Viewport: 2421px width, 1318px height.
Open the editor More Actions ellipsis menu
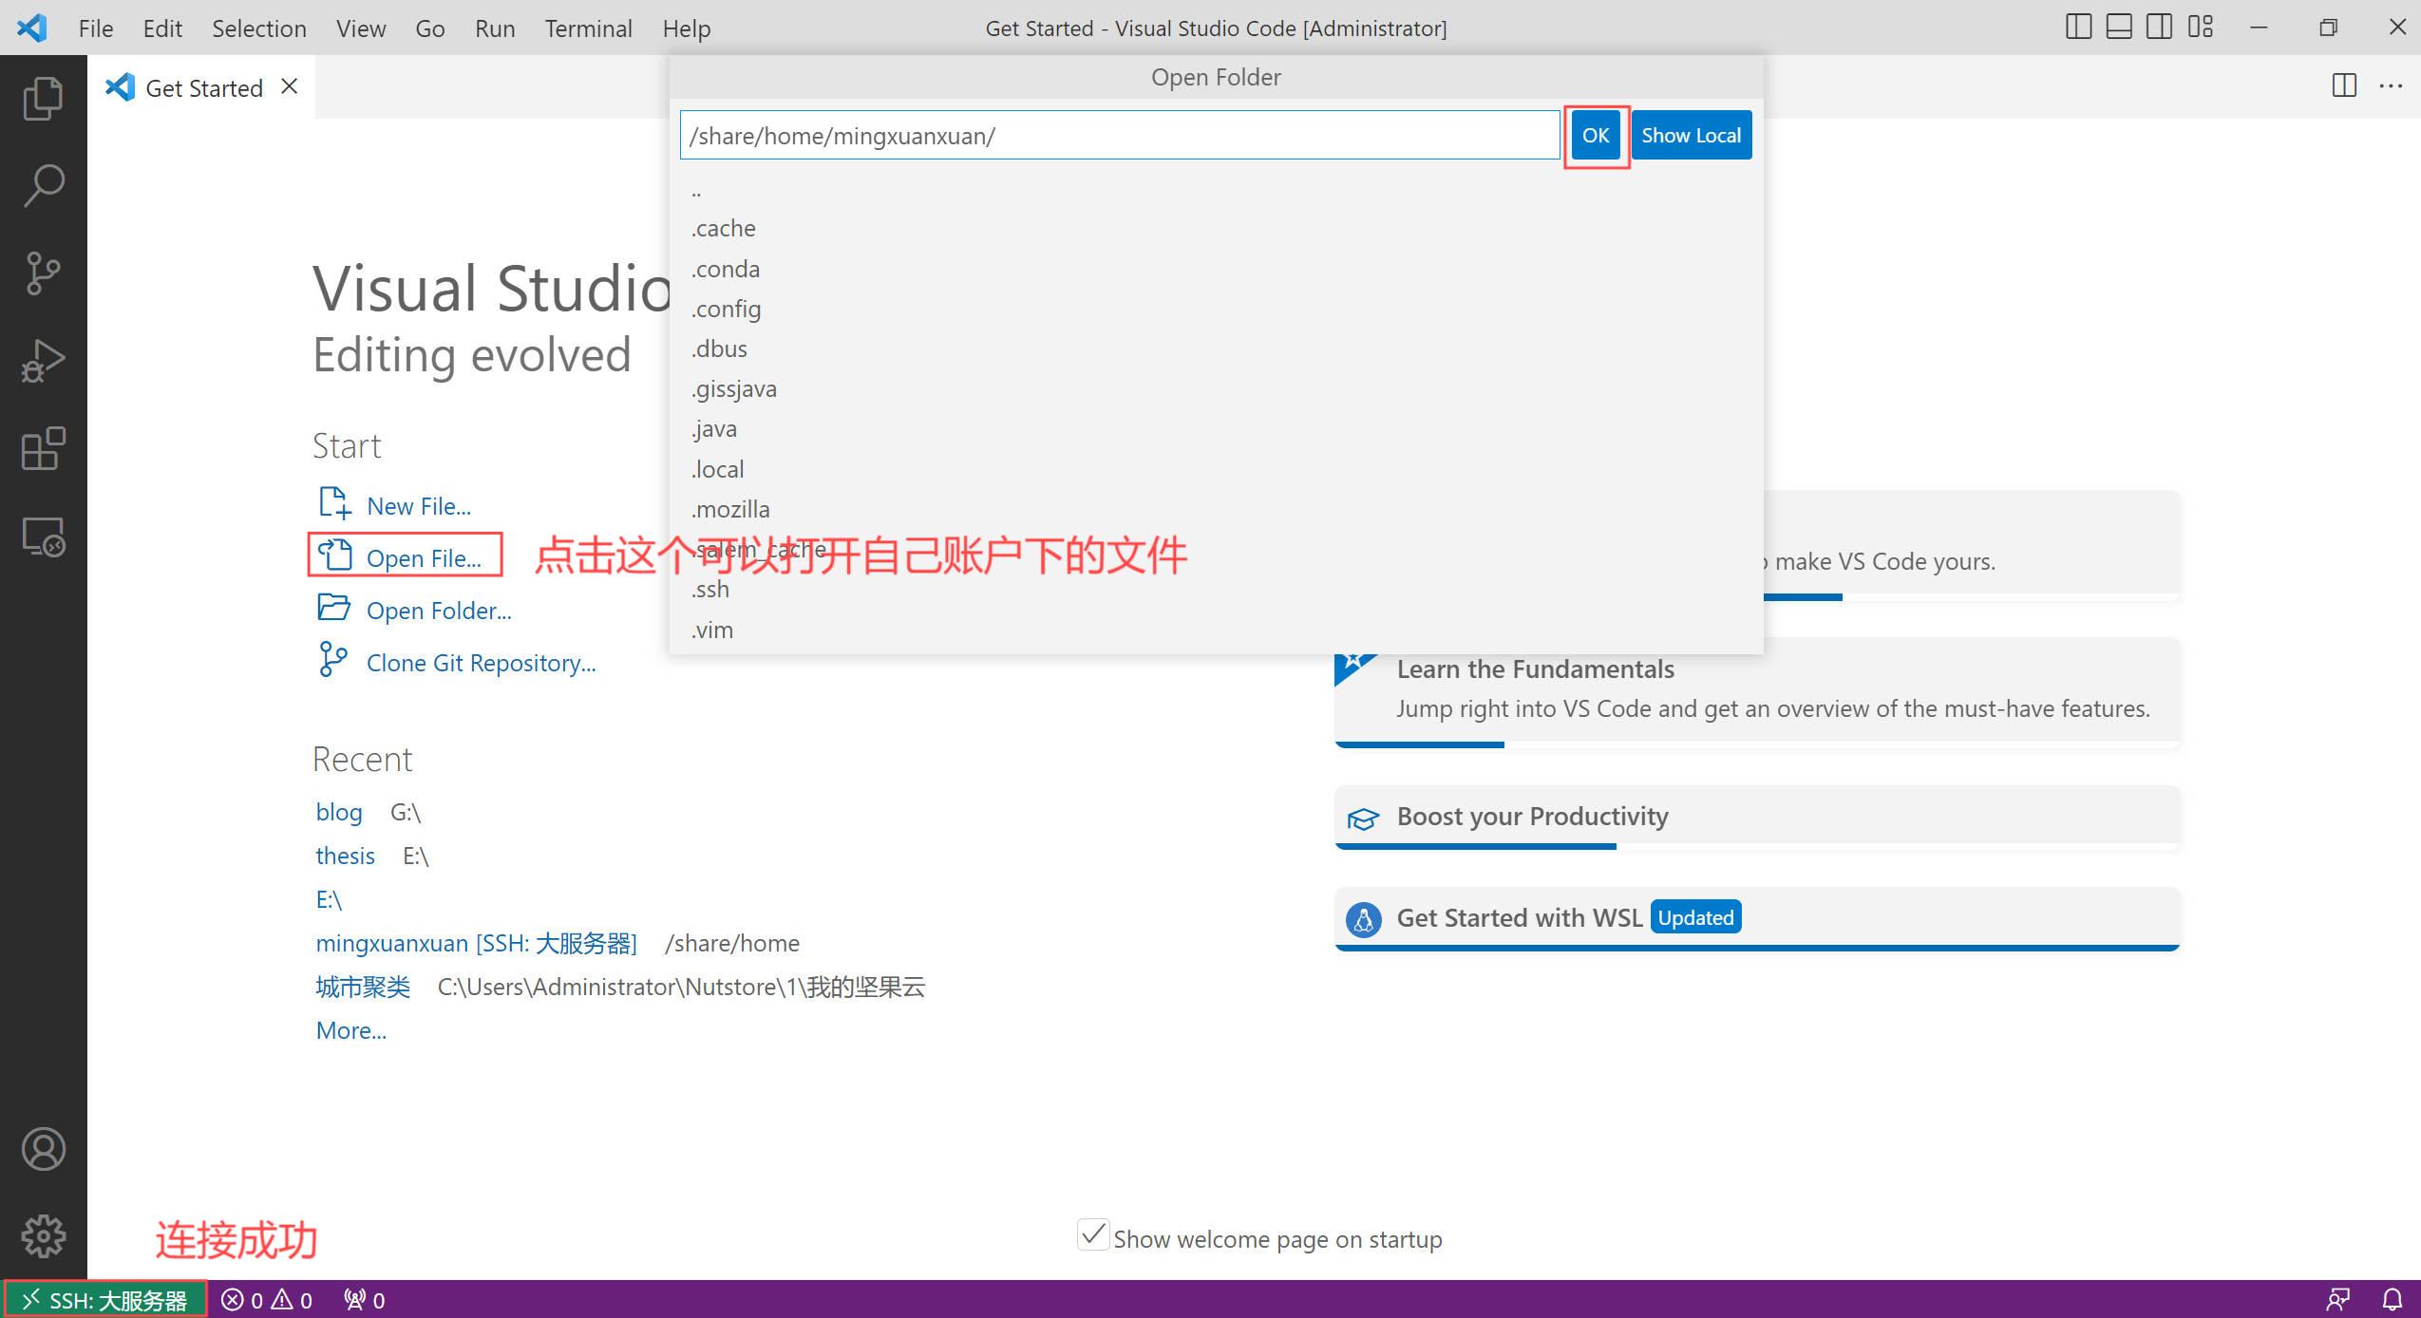[x=2391, y=86]
